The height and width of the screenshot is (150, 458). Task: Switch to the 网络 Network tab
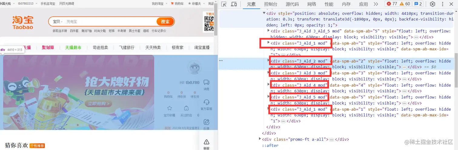(312, 4)
